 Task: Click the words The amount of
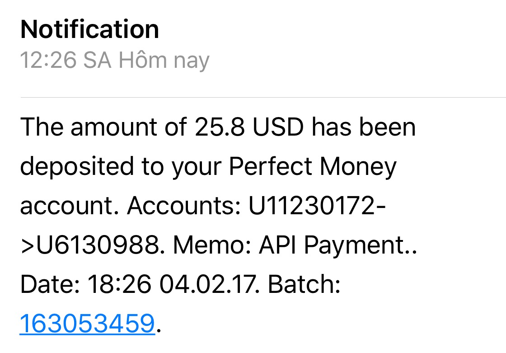point(103,127)
